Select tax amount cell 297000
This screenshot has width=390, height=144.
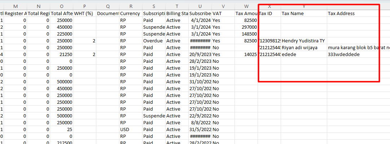(246, 27)
